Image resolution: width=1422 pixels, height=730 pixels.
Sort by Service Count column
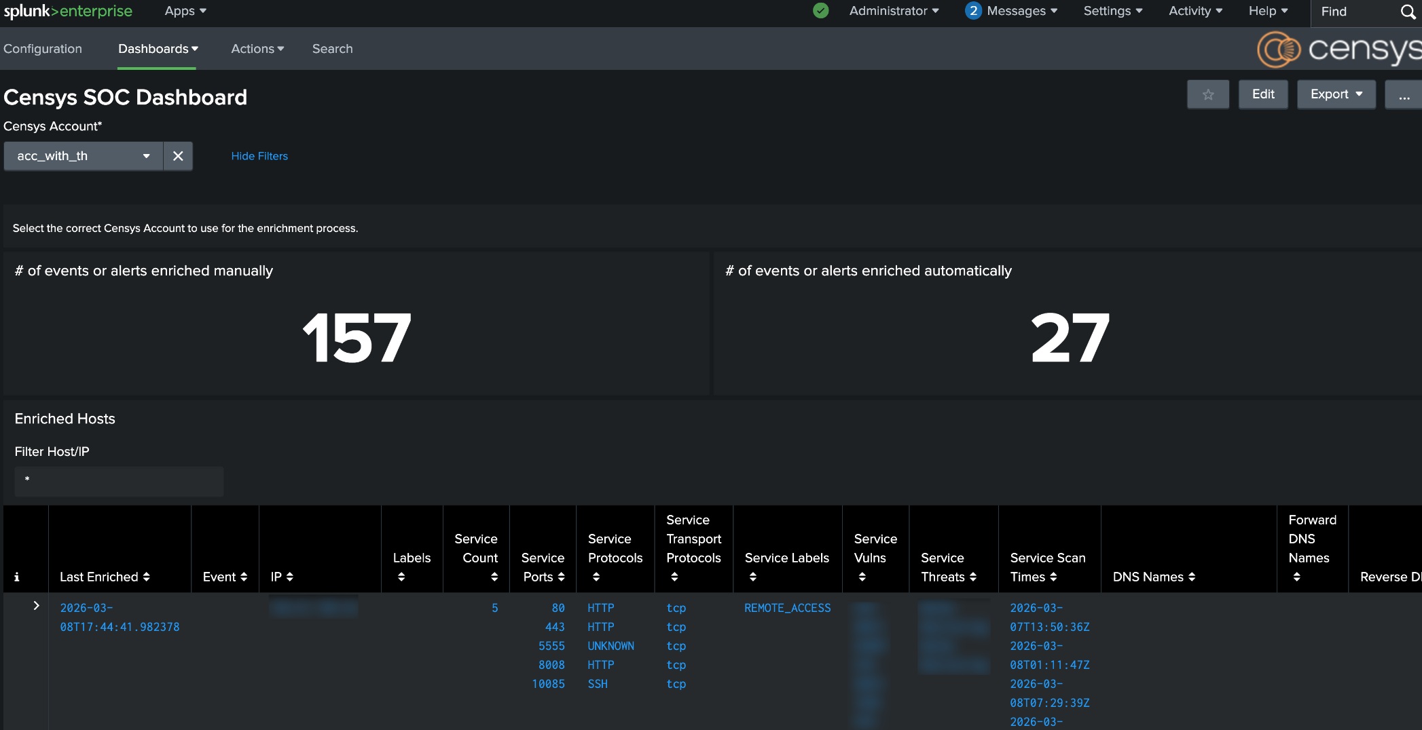[x=476, y=558]
